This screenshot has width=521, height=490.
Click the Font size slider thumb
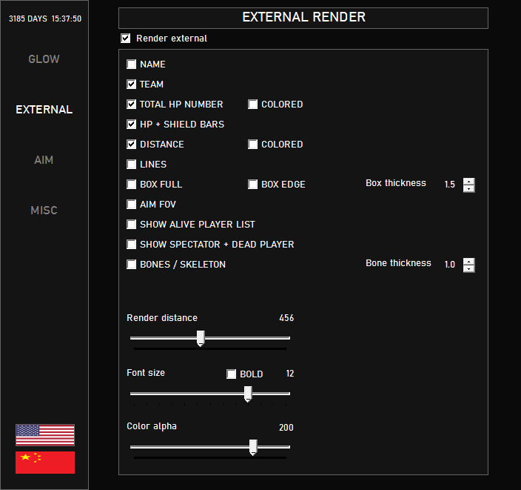pyautogui.click(x=248, y=393)
